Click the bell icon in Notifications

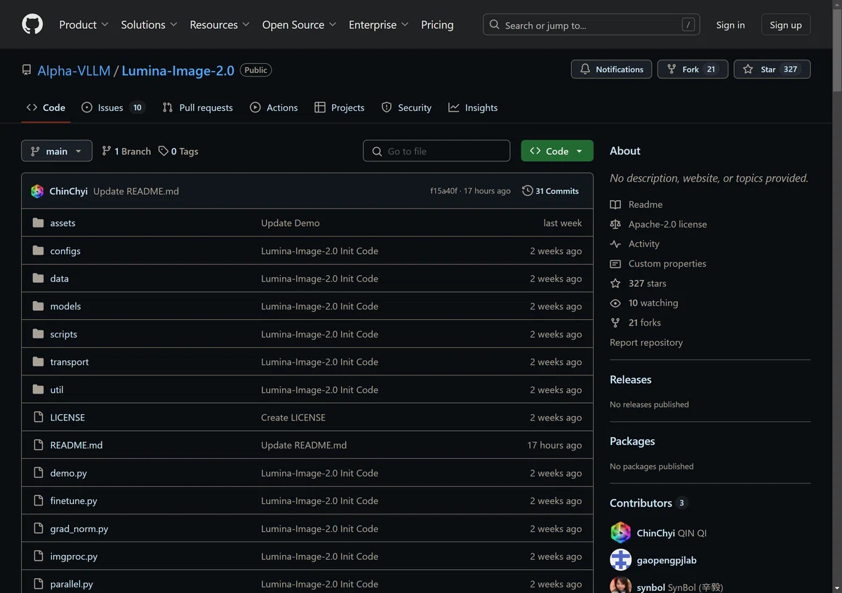tap(585, 69)
